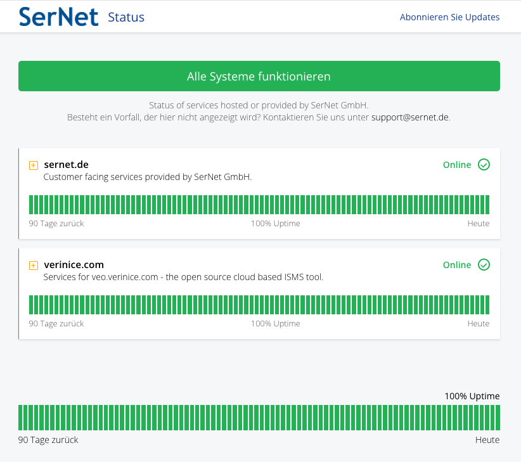Select oldest day bar in sernet.de uptime chart

click(x=31, y=205)
